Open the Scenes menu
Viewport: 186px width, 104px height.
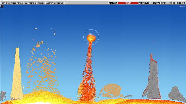click(5, 3)
